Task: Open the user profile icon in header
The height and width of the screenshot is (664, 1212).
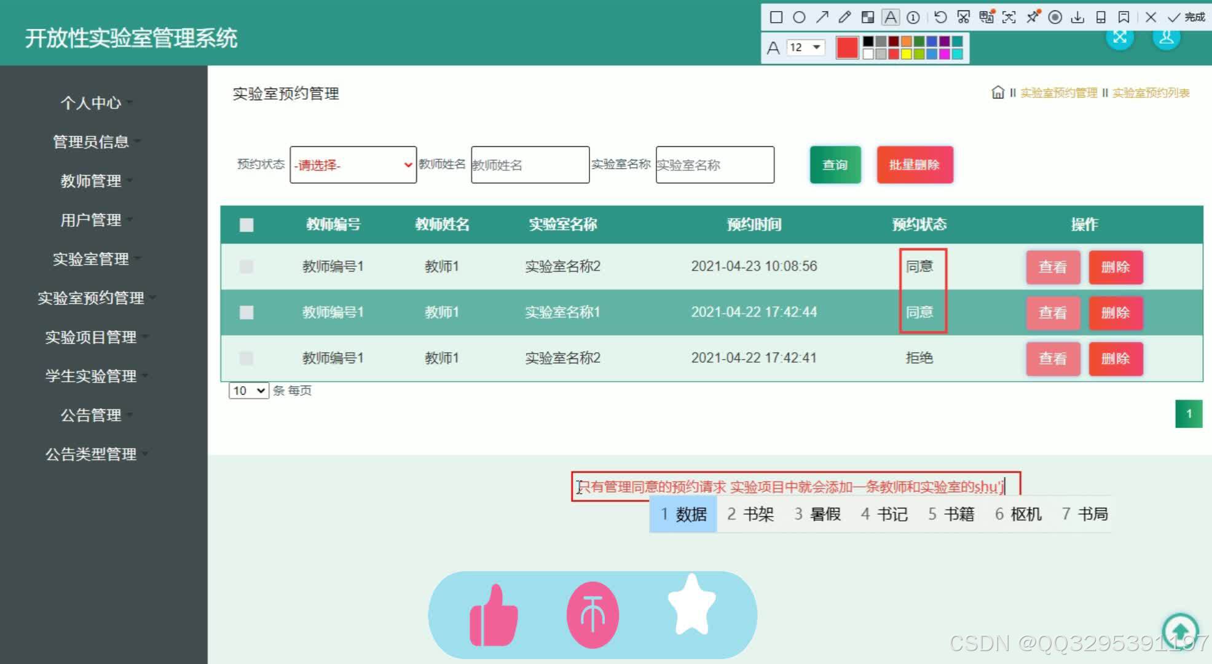Action: pos(1167,37)
